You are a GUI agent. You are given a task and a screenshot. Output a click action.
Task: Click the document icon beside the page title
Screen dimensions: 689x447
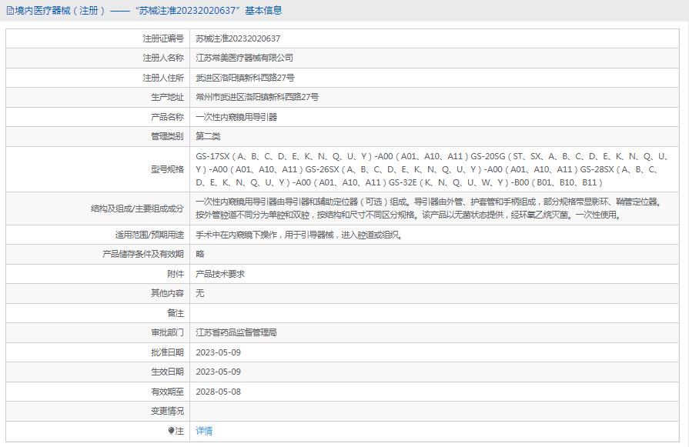[x=10, y=11]
